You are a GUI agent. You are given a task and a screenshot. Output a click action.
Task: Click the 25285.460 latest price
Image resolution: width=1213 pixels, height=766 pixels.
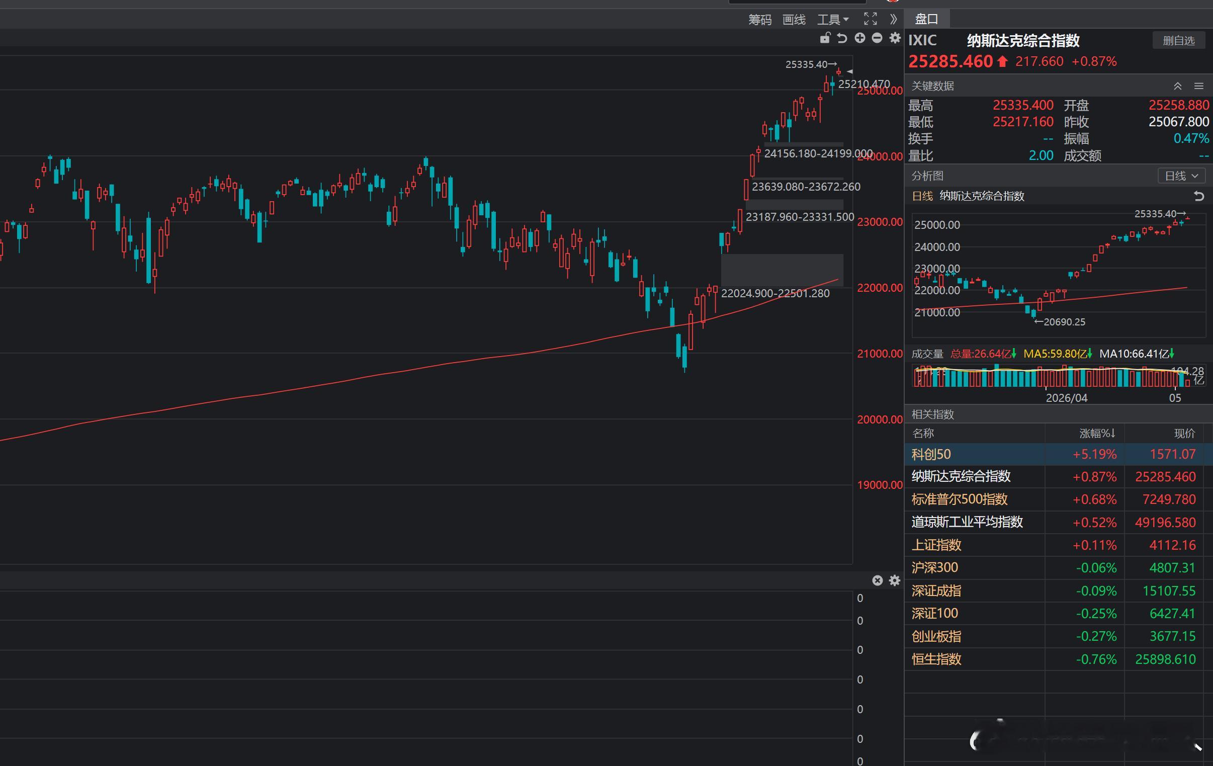click(950, 61)
